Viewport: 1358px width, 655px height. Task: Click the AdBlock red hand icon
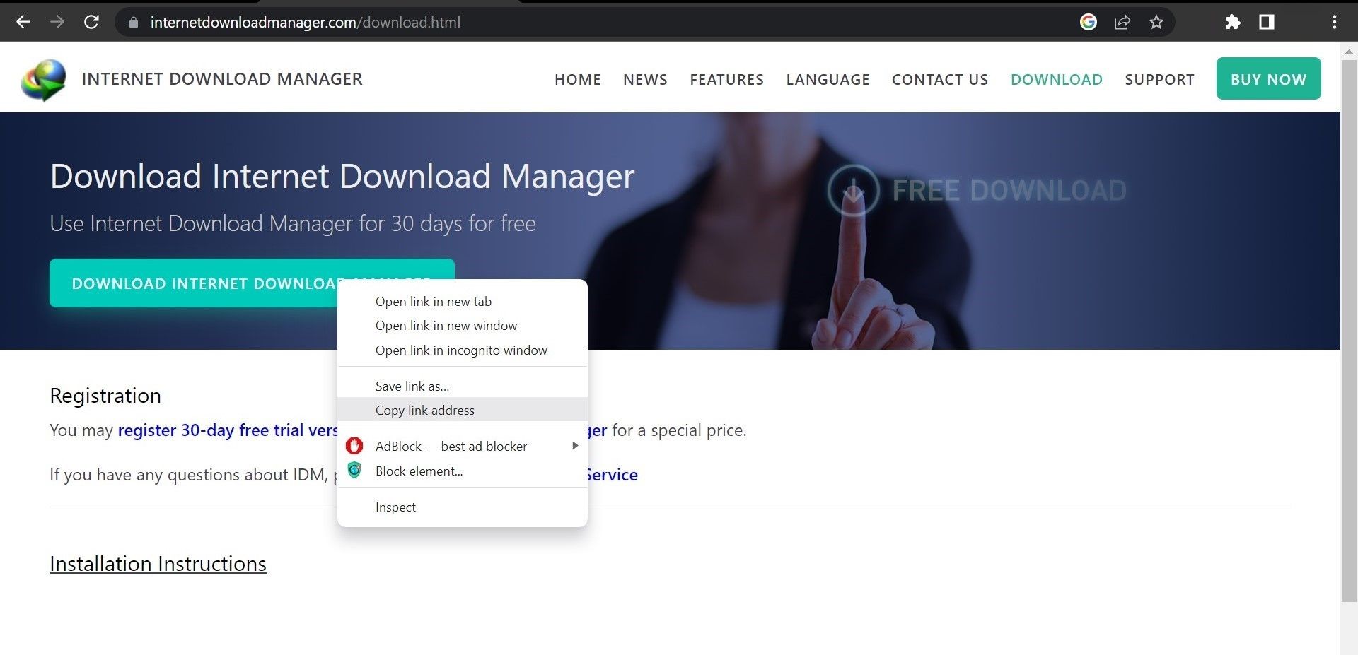point(354,446)
